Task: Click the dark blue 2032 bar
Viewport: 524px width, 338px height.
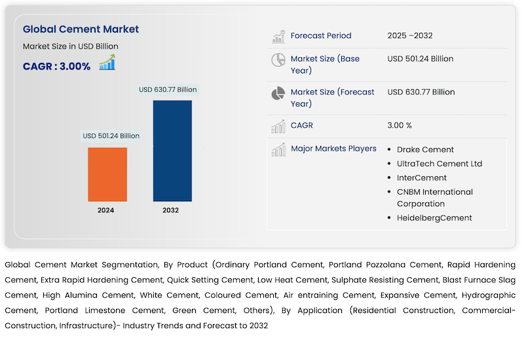Action: tap(172, 151)
